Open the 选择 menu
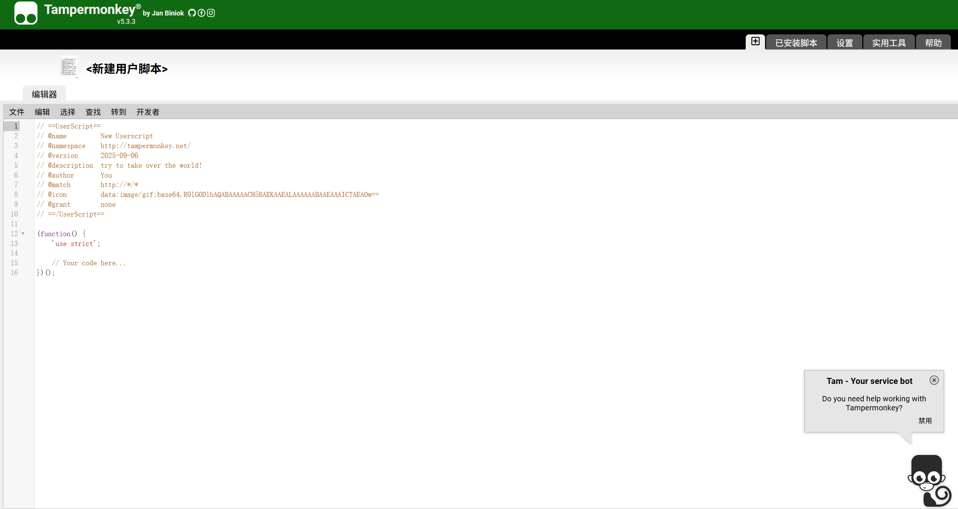Image resolution: width=958 pixels, height=509 pixels. tap(67, 112)
